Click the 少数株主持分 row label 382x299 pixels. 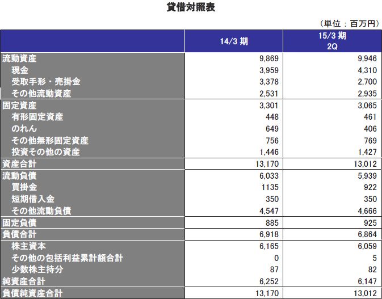[37, 269]
